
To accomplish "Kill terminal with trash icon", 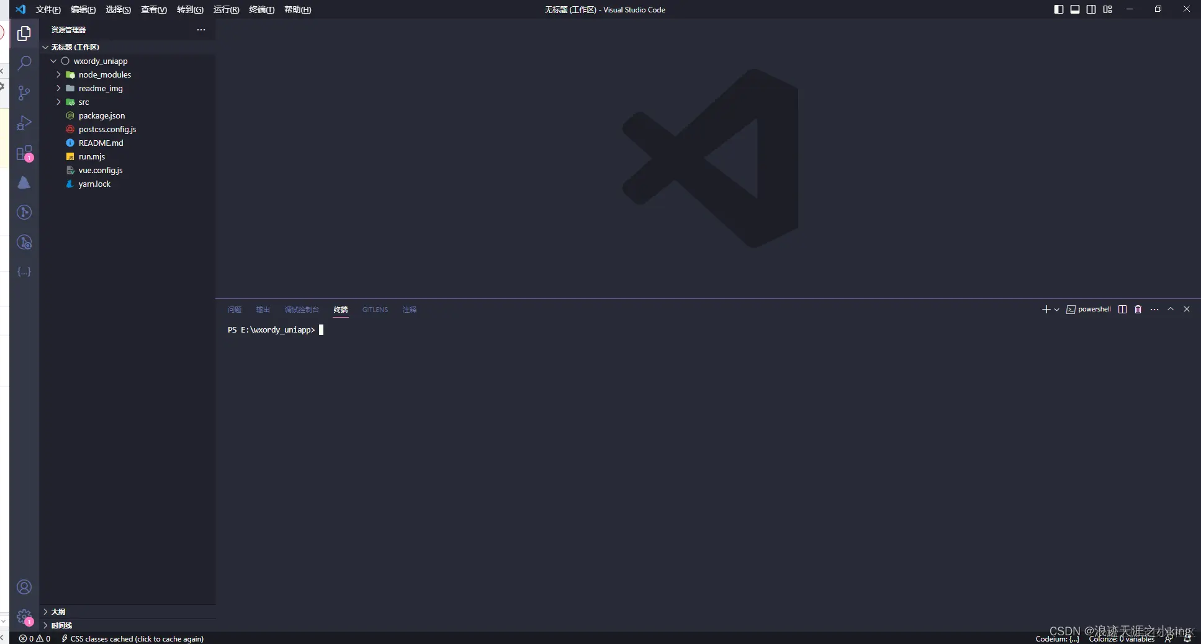I will pyautogui.click(x=1138, y=309).
